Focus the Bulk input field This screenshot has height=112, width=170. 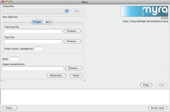(14, 59)
